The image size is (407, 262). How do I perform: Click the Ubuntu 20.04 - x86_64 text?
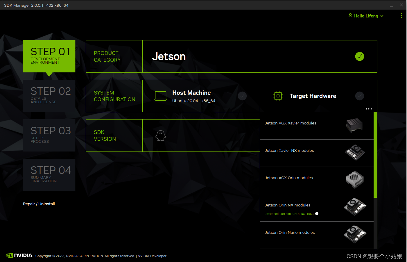(194, 101)
